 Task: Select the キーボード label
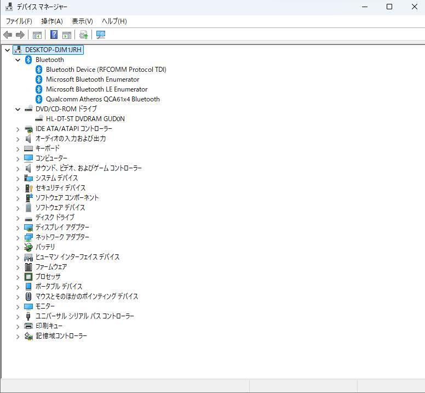pyautogui.click(x=48, y=149)
